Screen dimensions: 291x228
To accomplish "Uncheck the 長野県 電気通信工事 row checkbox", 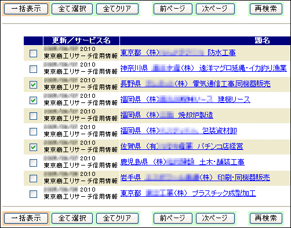I will [34, 84].
